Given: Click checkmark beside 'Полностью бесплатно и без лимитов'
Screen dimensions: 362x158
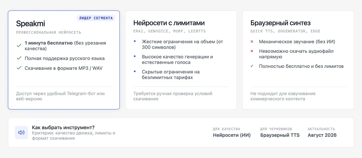Looking at the screenshot, I should pyautogui.click(x=252, y=66).
